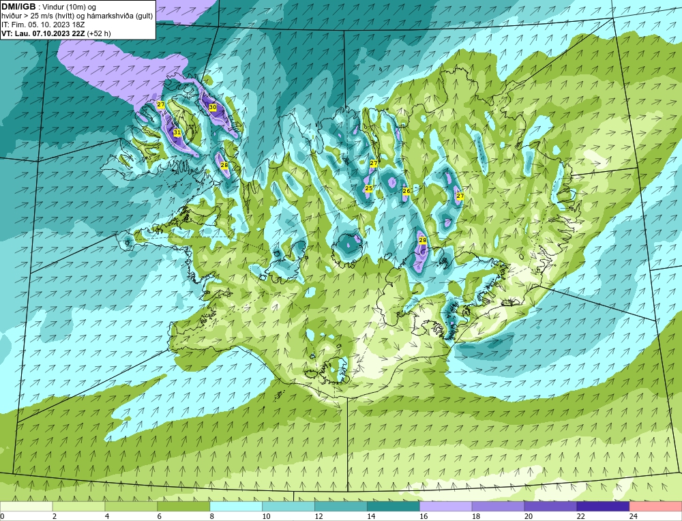Click the yellow gust label 25

point(369,188)
